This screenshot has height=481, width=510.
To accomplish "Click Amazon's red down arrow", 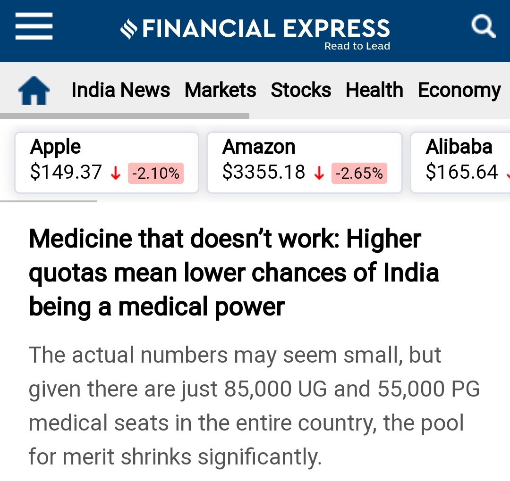I will (x=319, y=173).
